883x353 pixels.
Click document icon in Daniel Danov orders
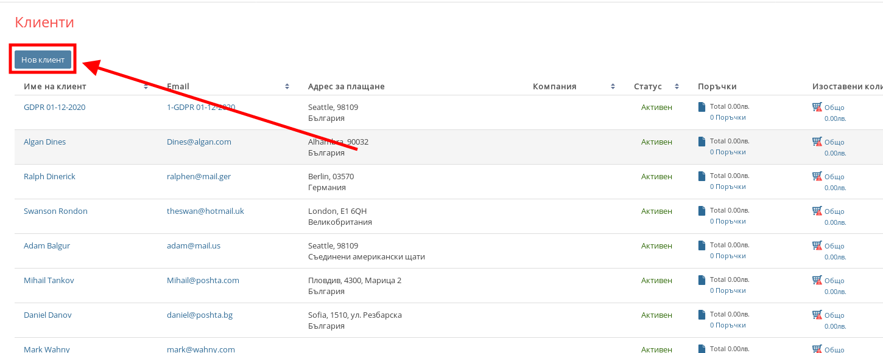tap(702, 315)
